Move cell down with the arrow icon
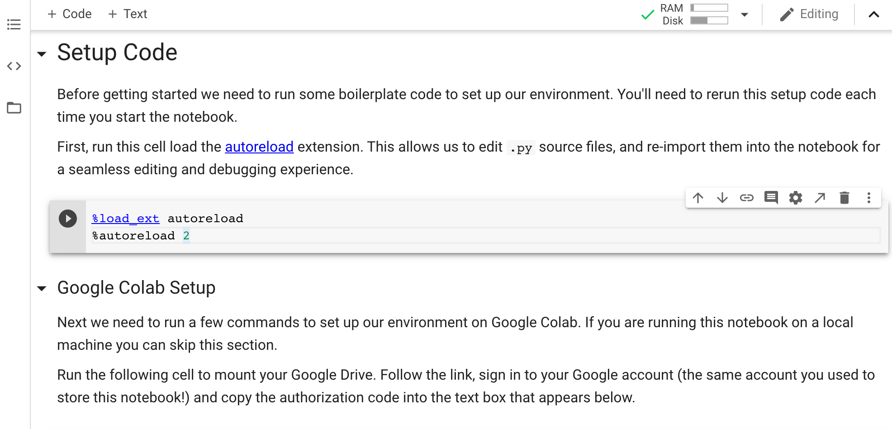This screenshot has width=892, height=429. 722,198
